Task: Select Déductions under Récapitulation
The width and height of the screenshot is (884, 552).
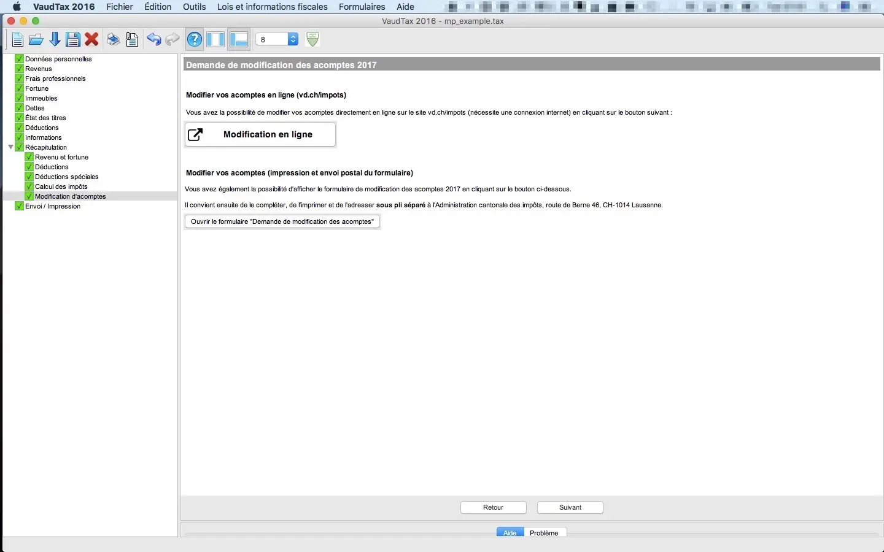Action: tap(52, 167)
